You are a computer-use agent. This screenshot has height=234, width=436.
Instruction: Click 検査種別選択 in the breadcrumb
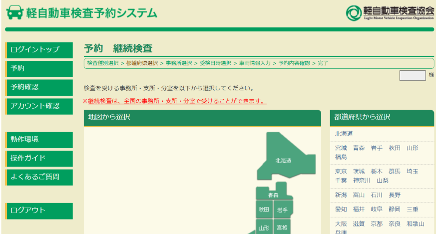[x=103, y=63]
